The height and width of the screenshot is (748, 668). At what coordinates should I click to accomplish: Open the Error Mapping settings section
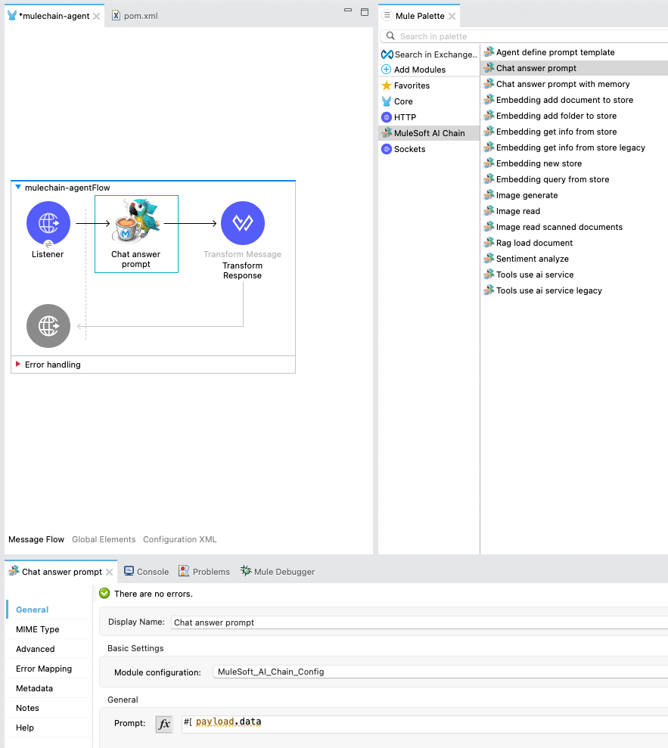[x=44, y=669]
